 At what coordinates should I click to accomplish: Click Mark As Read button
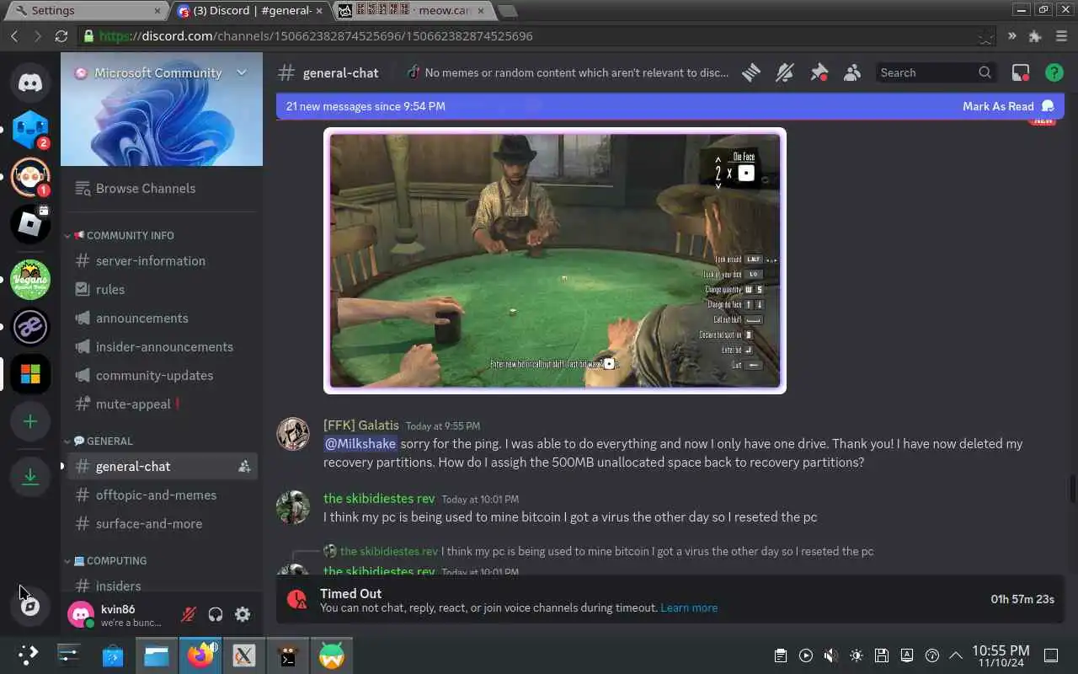[x=1008, y=106]
